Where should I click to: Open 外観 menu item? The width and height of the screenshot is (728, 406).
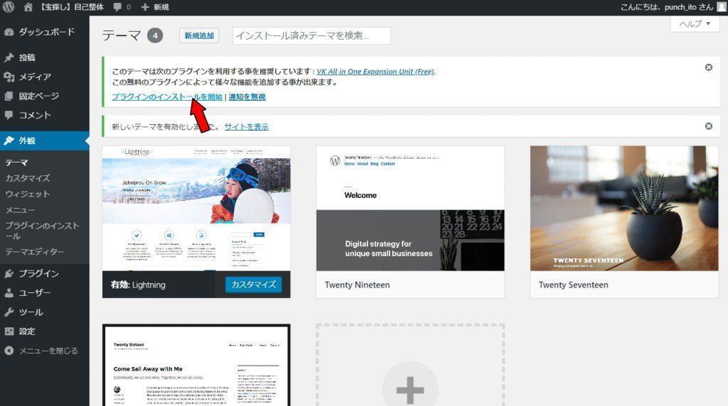tap(45, 141)
